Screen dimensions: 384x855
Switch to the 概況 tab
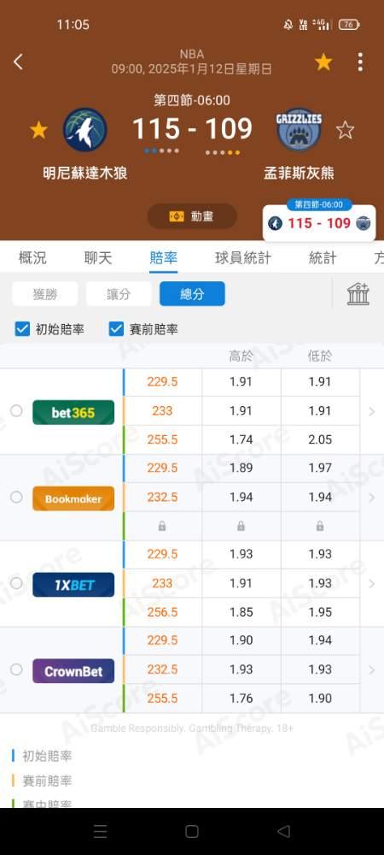click(32, 258)
